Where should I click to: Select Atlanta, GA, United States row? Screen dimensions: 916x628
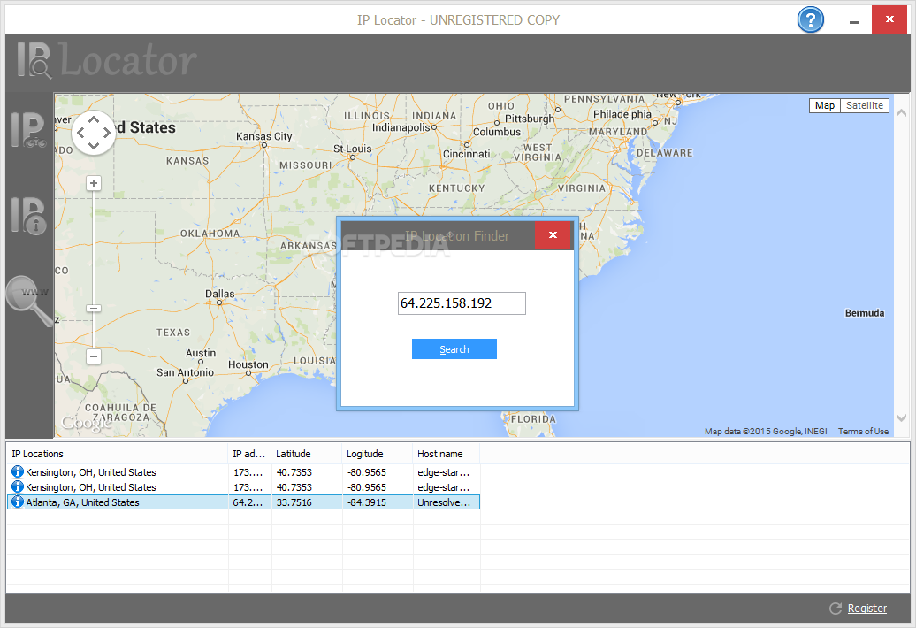point(243,502)
